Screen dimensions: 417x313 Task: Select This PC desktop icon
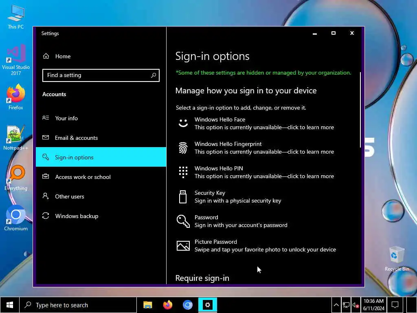16,17
